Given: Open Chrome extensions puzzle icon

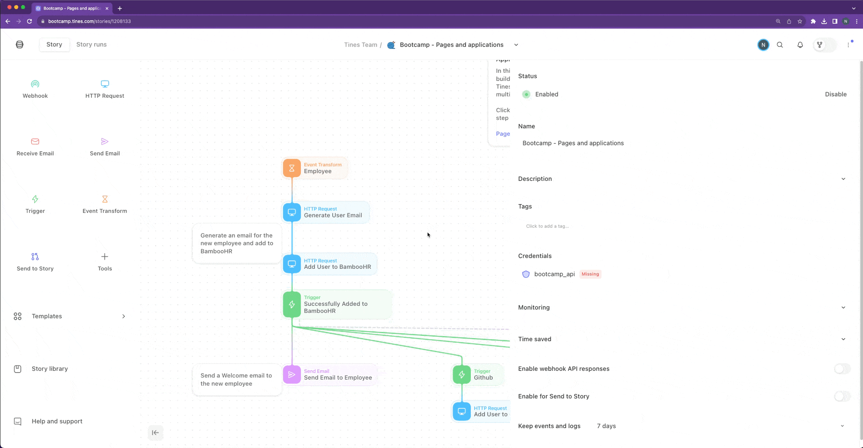Looking at the screenshot, I should click(x=813, y=21).
